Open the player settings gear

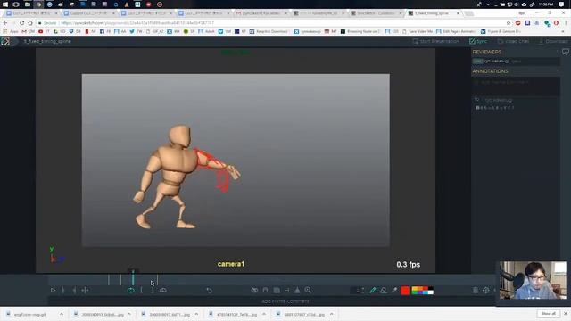[485, 290]
